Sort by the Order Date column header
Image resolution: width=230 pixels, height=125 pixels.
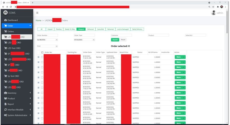pos(87,52)
